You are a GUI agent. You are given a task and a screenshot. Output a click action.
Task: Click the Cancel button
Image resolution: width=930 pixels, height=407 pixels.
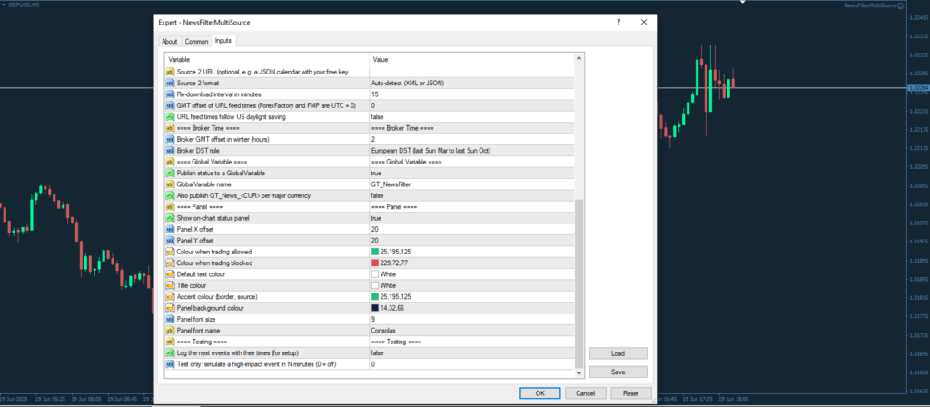pyautogui.click(x=586, y=393)
